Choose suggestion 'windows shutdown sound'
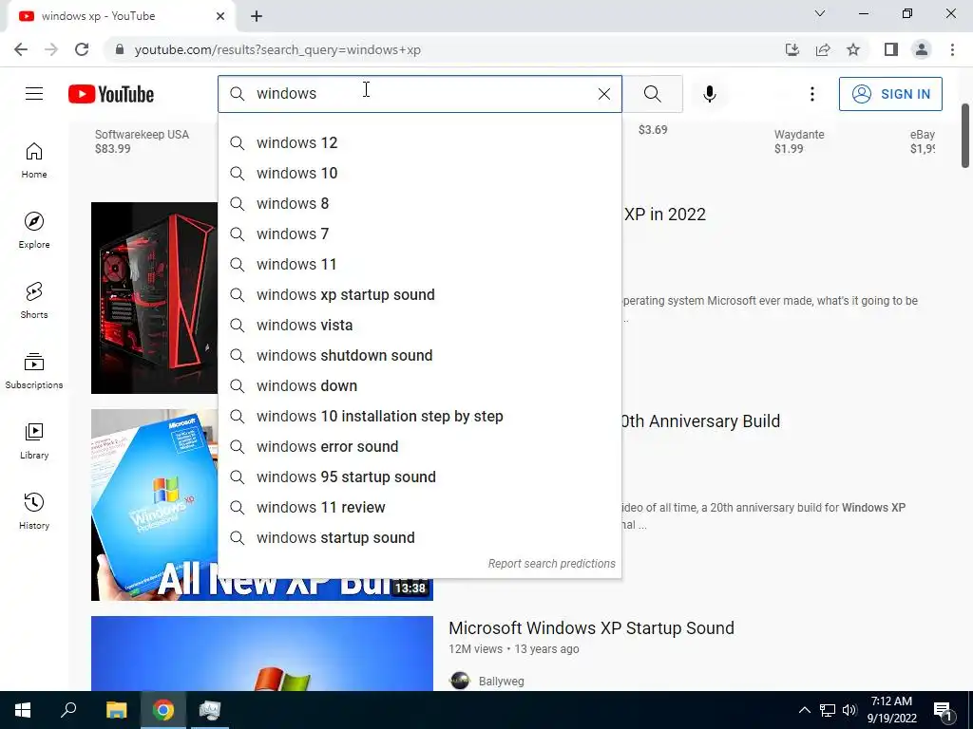973x729 pixels. (420, 355)
